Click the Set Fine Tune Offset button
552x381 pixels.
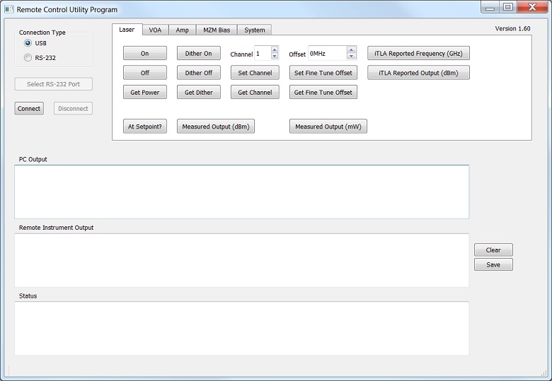323,73
